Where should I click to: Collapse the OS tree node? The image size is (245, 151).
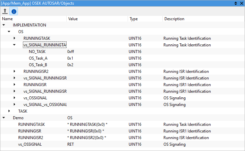click(9, 32)
